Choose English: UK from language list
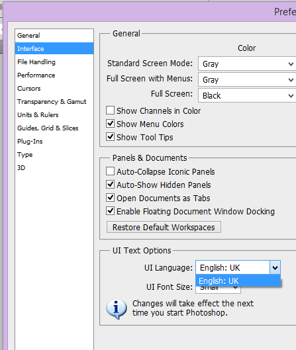Screen dimensions: 296x350 pos(238,281)
